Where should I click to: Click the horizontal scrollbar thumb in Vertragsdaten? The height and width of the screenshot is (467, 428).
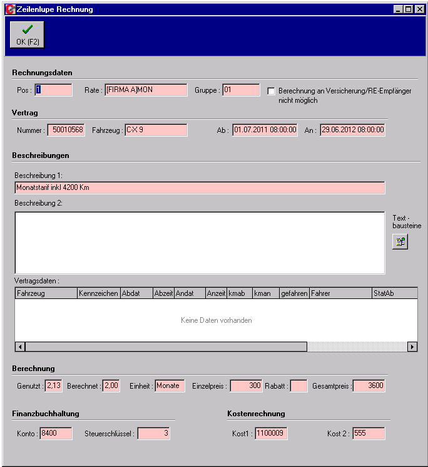166,347
